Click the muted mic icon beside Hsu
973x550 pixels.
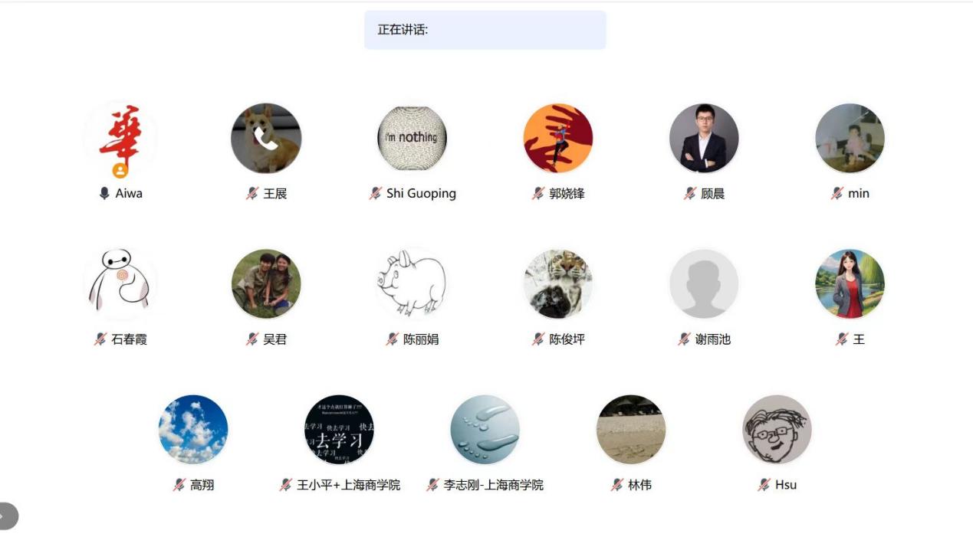764,485
